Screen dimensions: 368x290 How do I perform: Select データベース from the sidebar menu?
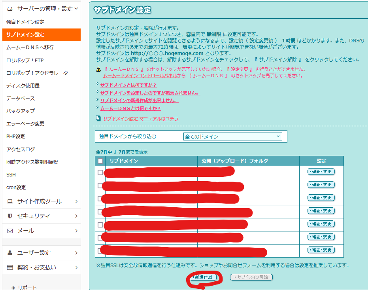coord(21,98)
